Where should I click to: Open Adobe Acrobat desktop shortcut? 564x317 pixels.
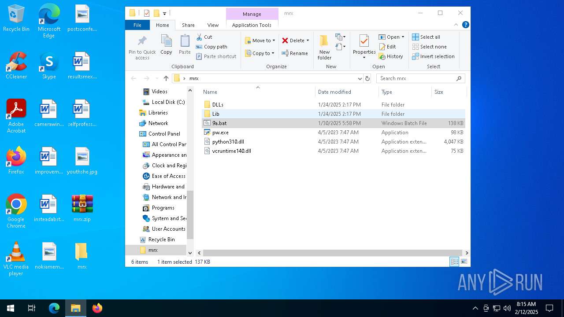pyautogui.click(x=16, y=116)
